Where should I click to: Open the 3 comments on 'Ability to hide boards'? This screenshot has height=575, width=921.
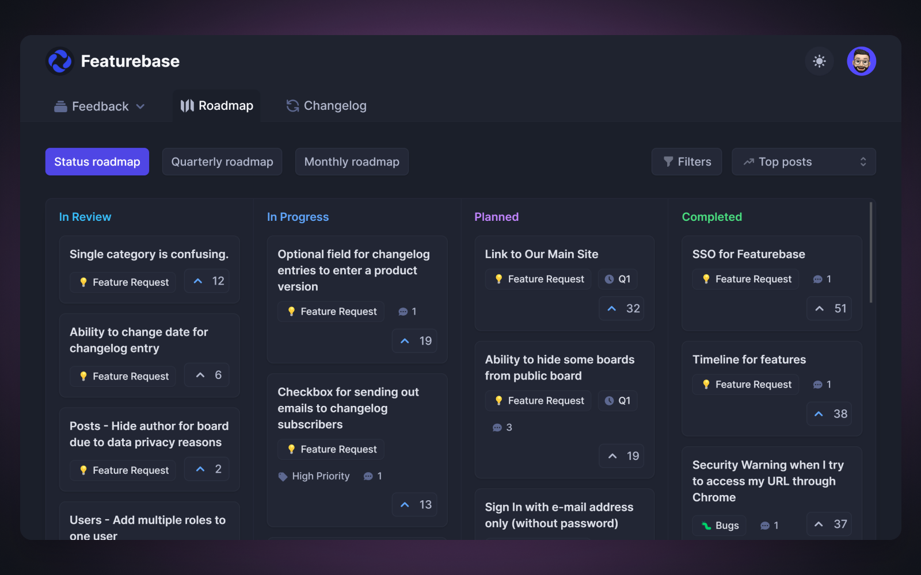(x=502, y=427)
